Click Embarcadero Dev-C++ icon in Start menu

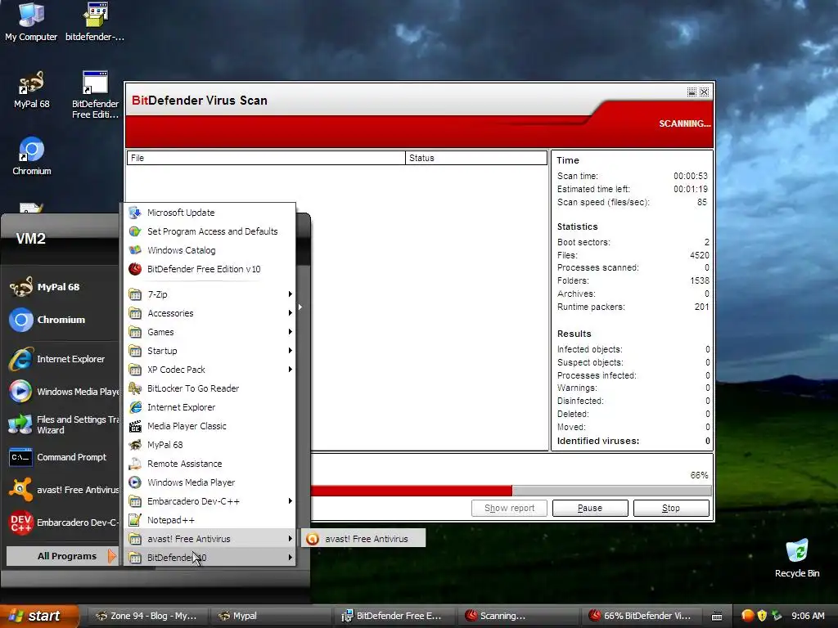coord(20,523)
